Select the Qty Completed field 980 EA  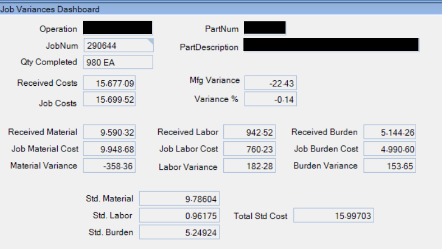(118, 62)
